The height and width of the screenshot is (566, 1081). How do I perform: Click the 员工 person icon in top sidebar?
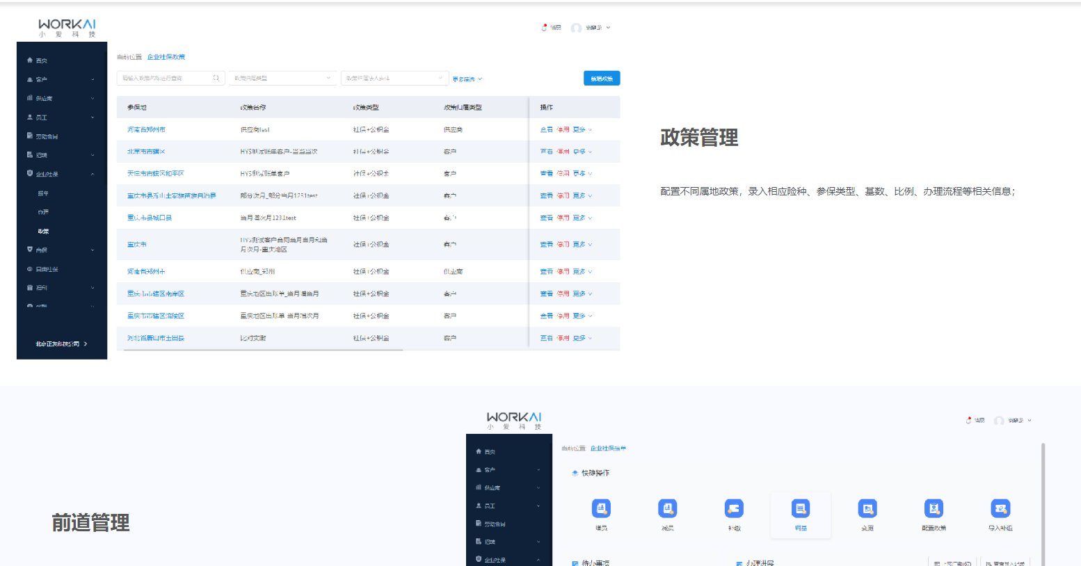click(x=30, y=117)
